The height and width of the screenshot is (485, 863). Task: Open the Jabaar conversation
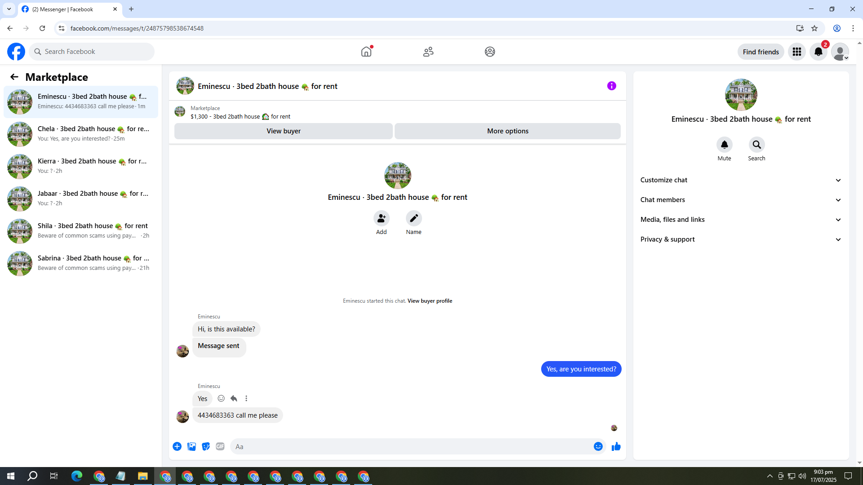pos(81,199)
